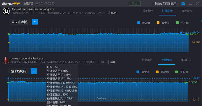The width and height of the screenshot is (202, 106).
Task: Click the Unreal Engine icon for AtomicHeart
Action: (6, 11)
